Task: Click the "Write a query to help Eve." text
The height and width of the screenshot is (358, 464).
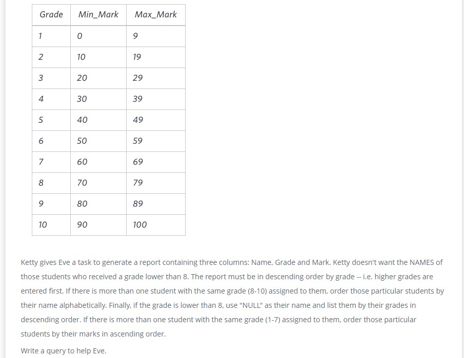Action: point(64,351)
